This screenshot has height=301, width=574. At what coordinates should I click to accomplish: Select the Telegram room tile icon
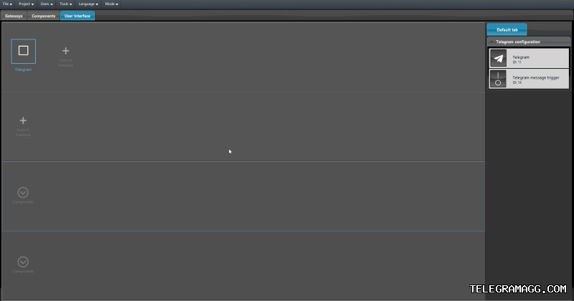[x=23, y=51]
